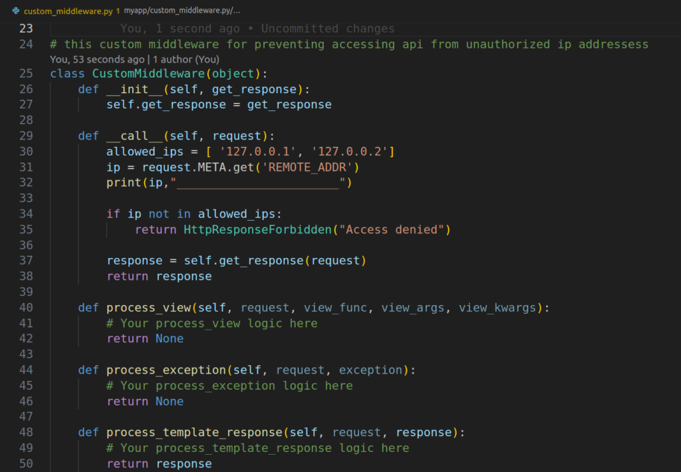The width and height of the screenshot is (681, 472).
Task: Click line number 25 in the gutter
Action: pos(26,73)
